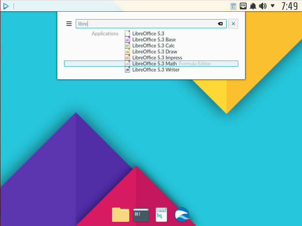Screen dimensions: 302x226
Task: Expand hidden system tray icons arrow
Action: point(273,6)
